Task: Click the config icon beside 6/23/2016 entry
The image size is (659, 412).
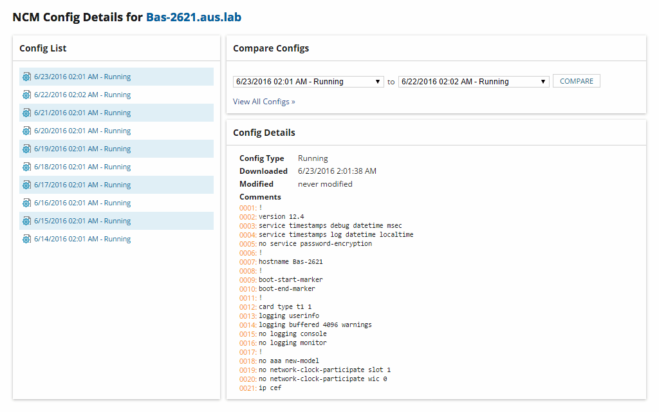Action: click(26, 77)
